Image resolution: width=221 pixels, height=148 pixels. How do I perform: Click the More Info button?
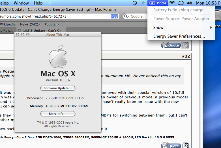point(58,114)
